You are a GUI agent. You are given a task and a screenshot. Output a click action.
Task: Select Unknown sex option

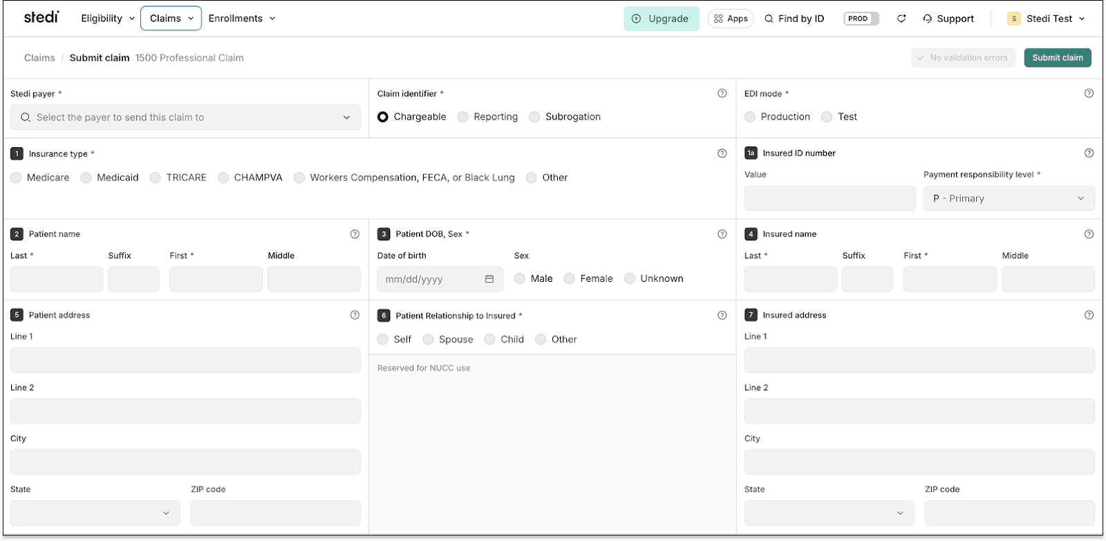click(630, 278)
